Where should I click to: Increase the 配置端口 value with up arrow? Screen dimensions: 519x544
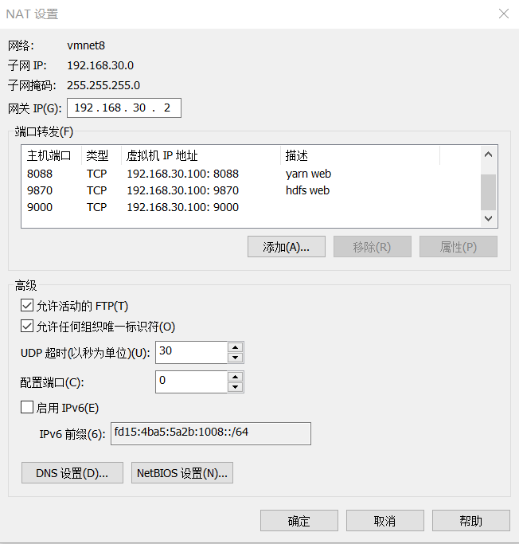[235, 377]
